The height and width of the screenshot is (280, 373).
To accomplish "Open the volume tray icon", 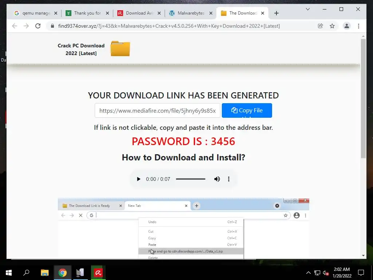I will pyautogui.click(x=326, y=273).
